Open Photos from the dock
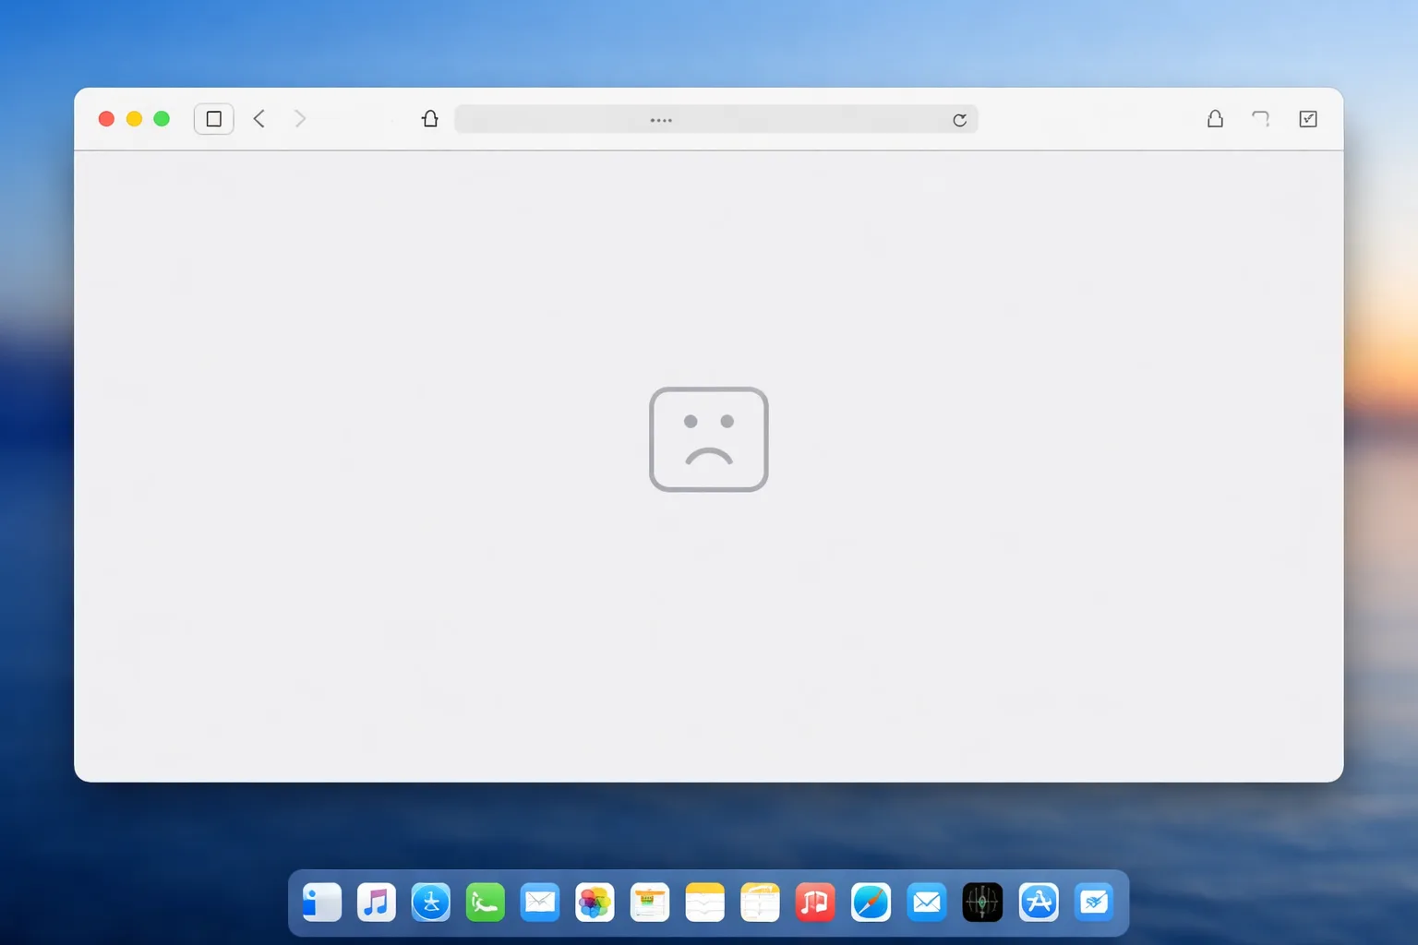The width and height of the screenshot is (1418, 945). tap(595, 903)
